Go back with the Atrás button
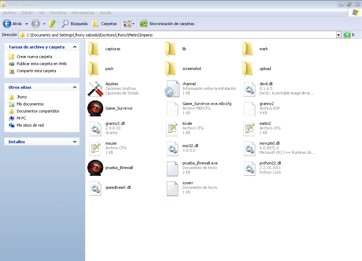 (12, 24)
